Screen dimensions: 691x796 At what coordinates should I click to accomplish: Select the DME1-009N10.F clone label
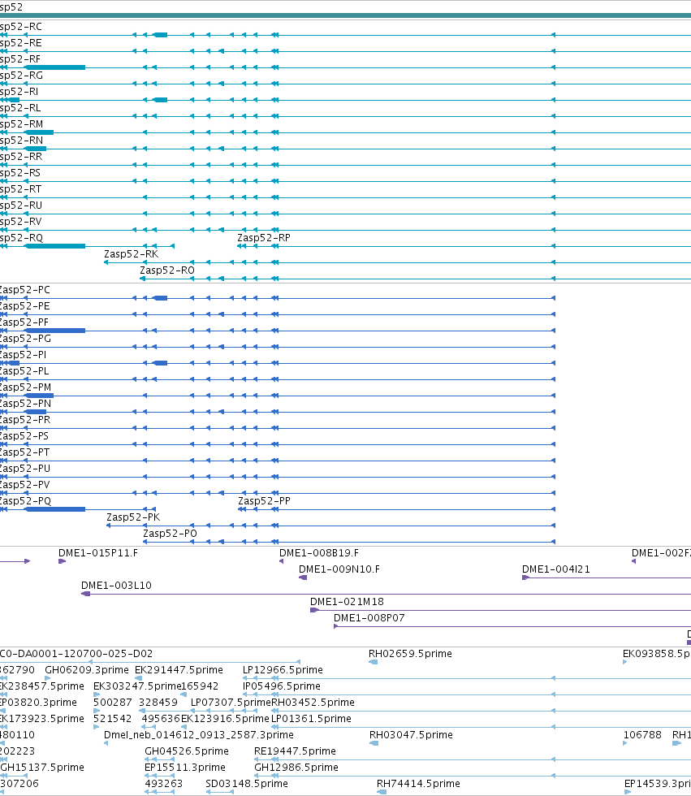click(339, 569)
